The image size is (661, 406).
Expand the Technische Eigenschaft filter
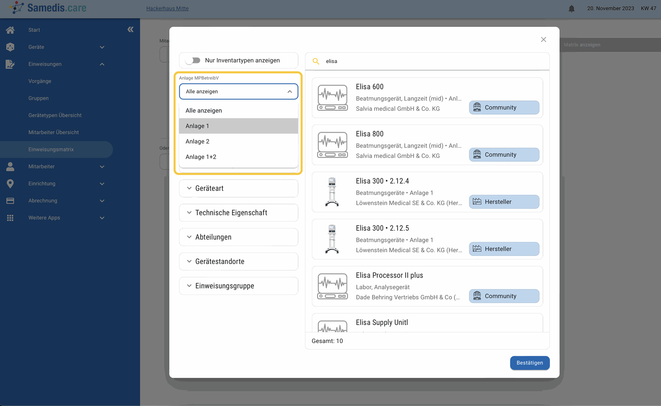[239, 213]
